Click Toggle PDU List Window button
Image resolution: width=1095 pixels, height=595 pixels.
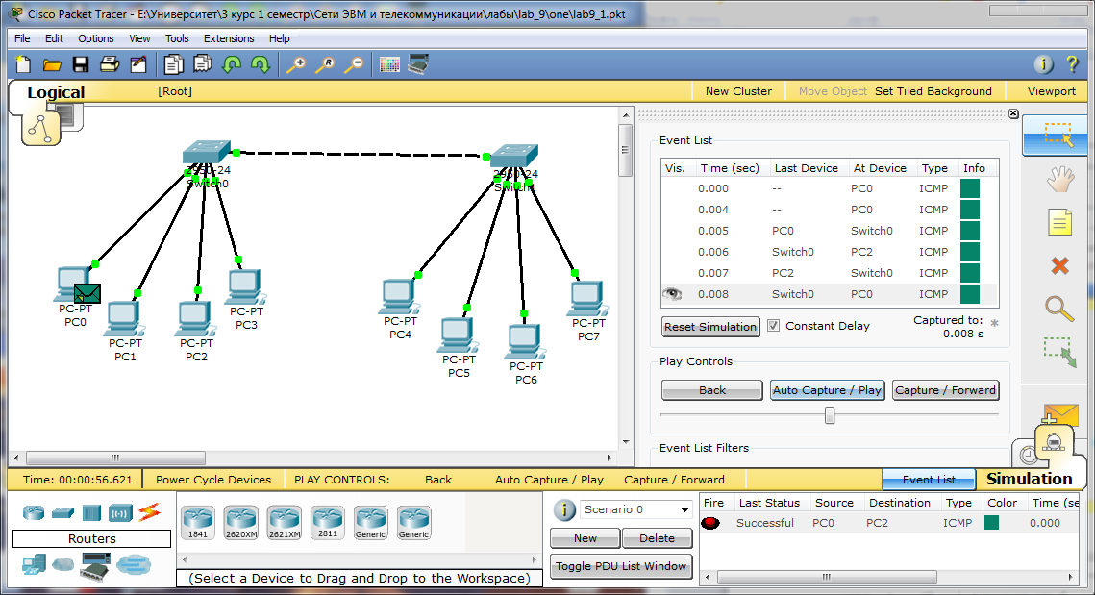pyautogui.click(x=621, y=566)
